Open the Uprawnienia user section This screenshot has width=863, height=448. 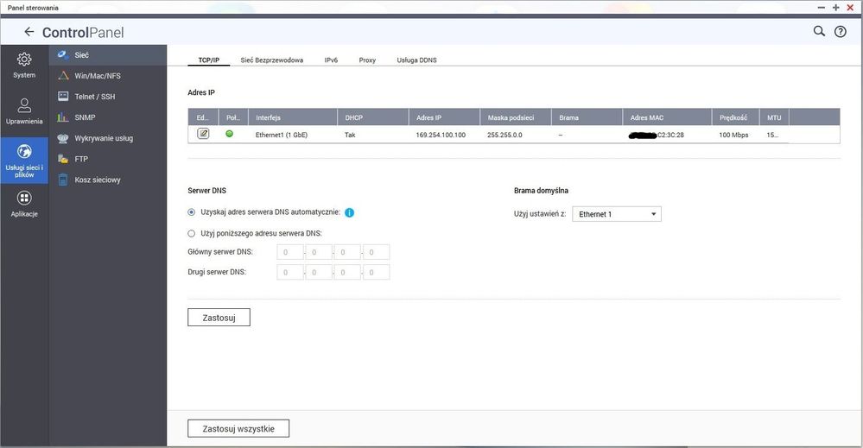pyautogui.click(x=24, y=110)
